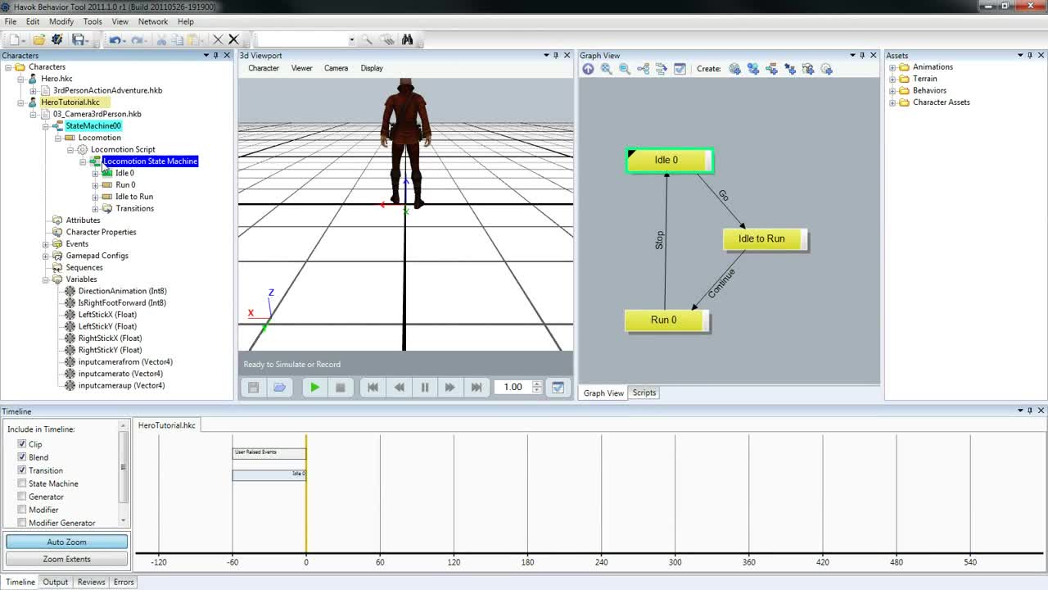Click the first Create node icon

pyautogui.click(x=734, y=69)
